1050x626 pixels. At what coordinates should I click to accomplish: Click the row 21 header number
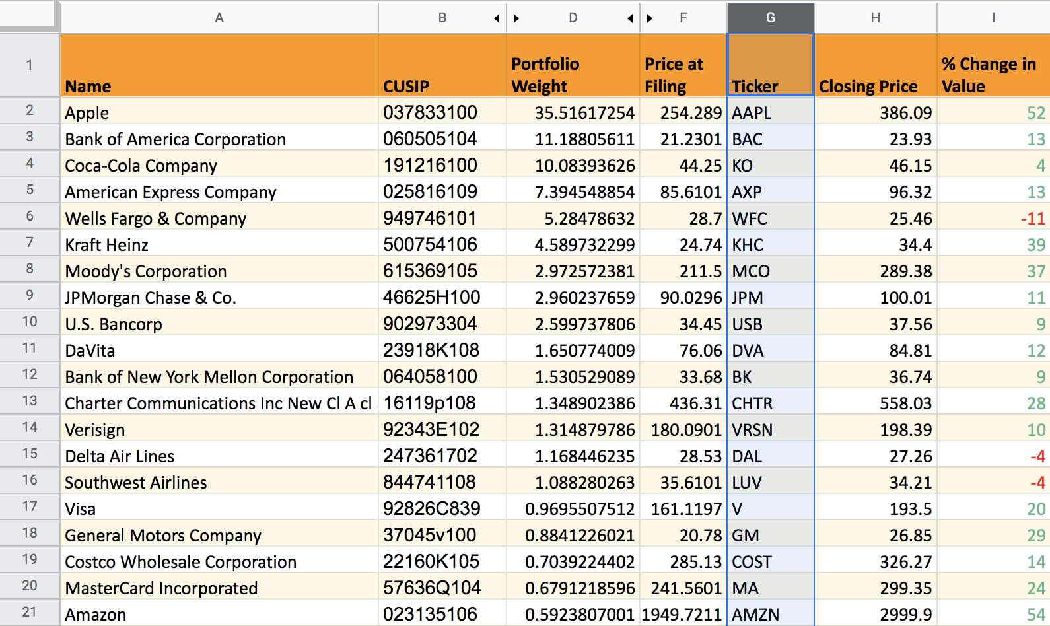coord(30,612)
